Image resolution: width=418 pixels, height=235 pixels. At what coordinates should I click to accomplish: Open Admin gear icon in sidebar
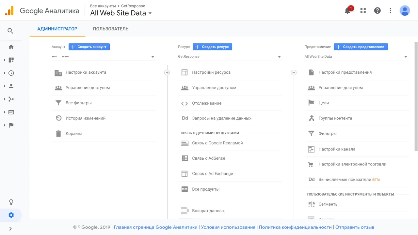[11, 215]
